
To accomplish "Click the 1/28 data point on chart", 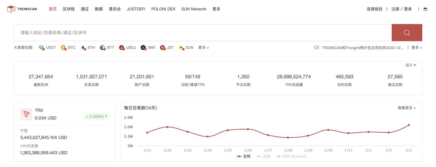I will (288, 137).
